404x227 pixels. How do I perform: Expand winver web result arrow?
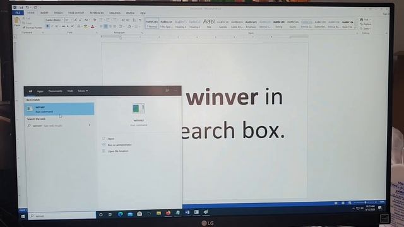(90, 125)
